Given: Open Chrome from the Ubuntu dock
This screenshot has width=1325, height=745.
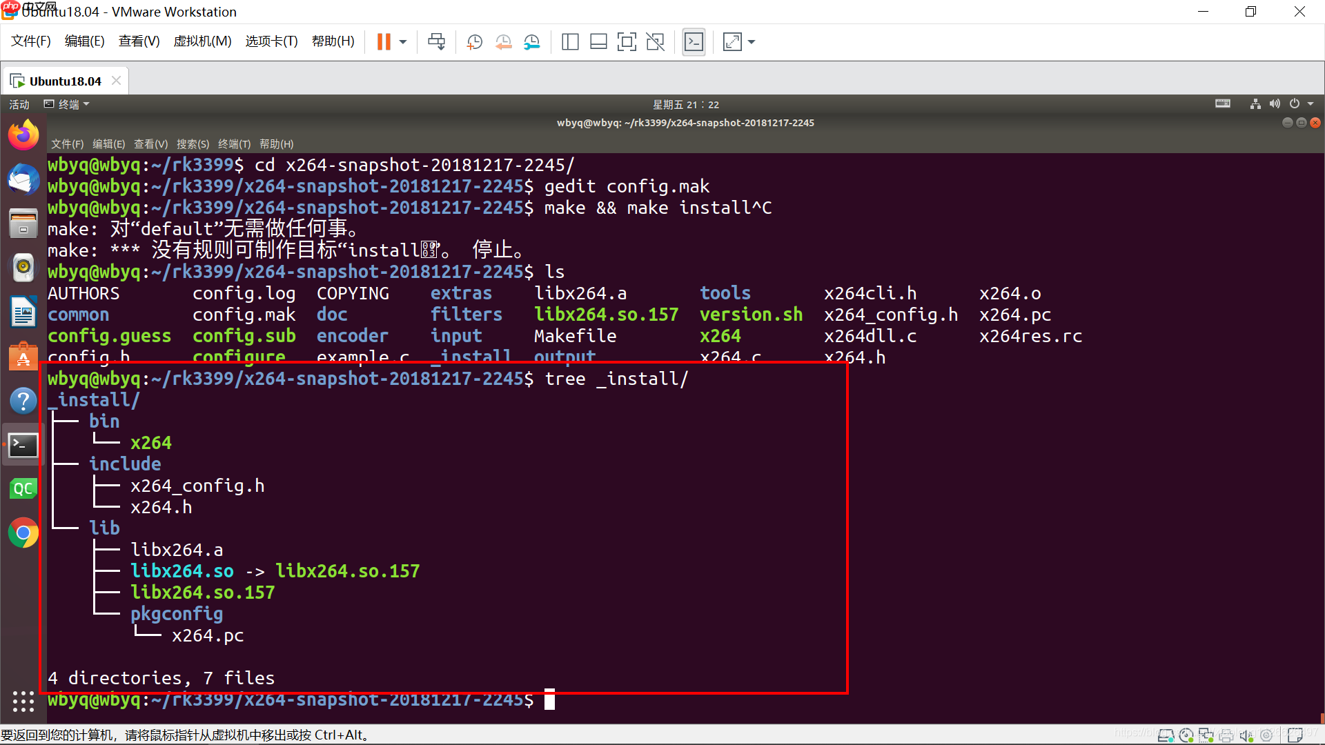Looking at the screenshot, I should coord(23,533).
